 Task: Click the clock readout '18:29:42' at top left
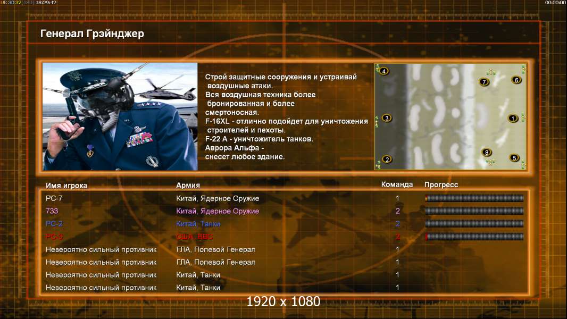[x=46, y=3]
